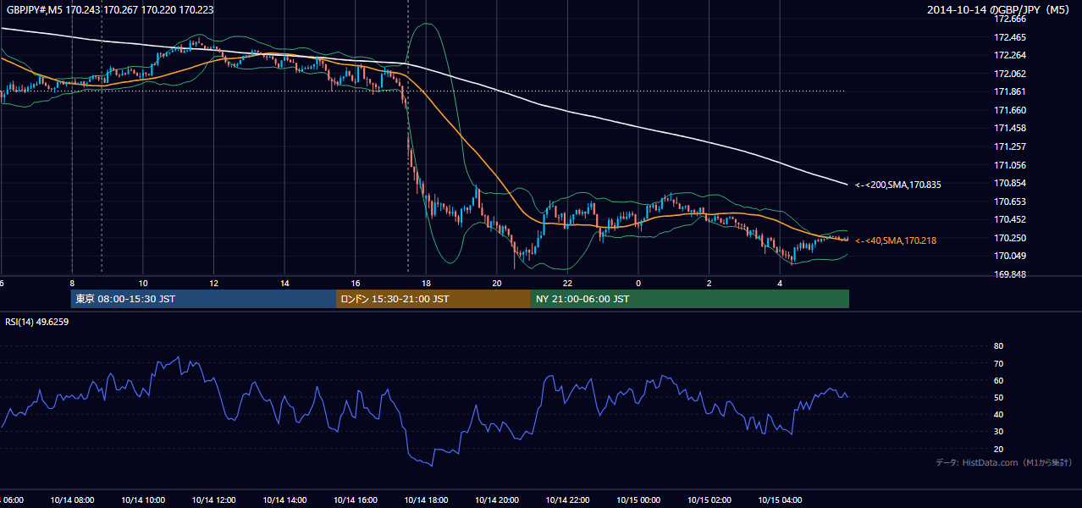Click hour mark 12 on the chart's hour axis
This screenshot has width=1082, height=508.
tap(214, 283)
